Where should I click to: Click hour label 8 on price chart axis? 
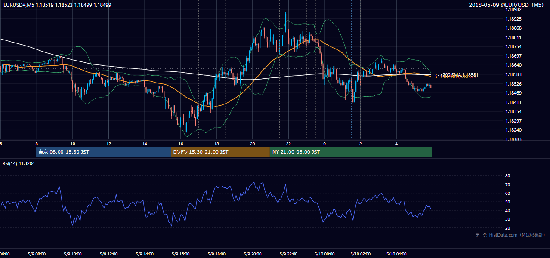[x=37, y=144]
